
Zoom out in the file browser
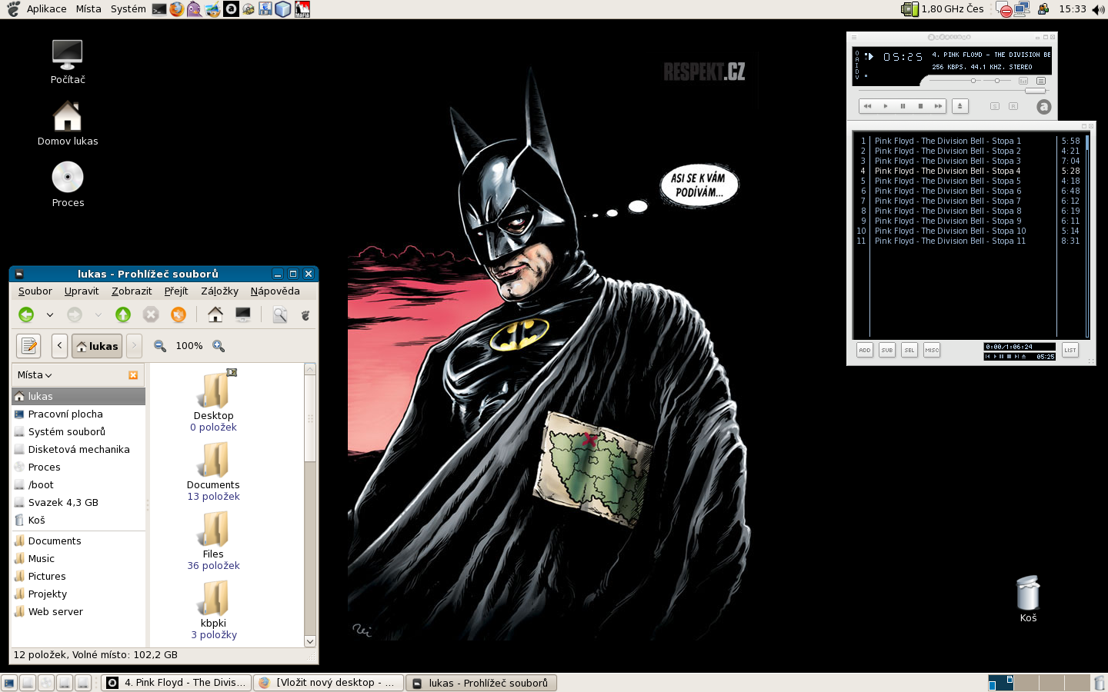[x=160, y=346]
